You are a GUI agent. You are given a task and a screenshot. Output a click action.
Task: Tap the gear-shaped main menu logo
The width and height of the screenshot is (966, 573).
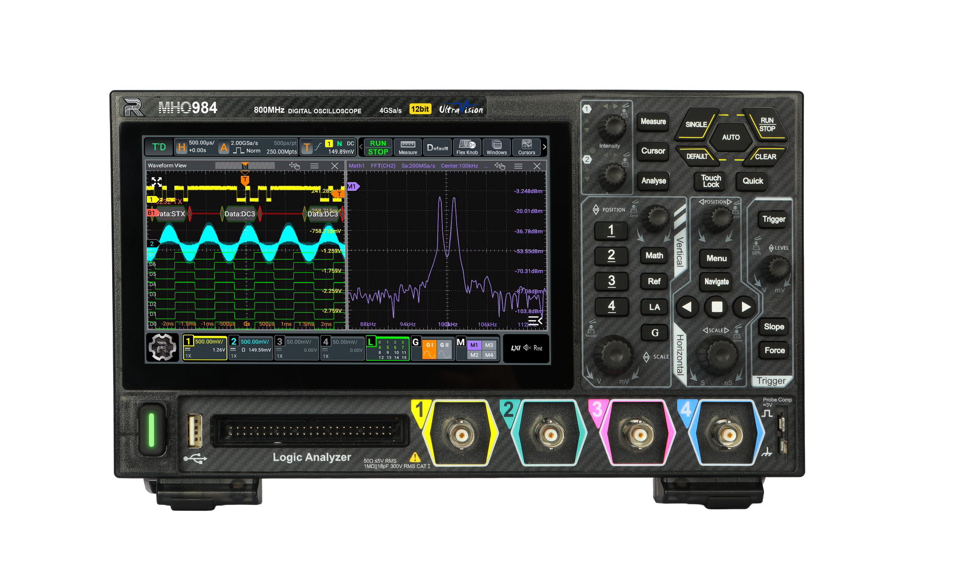[x=162, y=348]
